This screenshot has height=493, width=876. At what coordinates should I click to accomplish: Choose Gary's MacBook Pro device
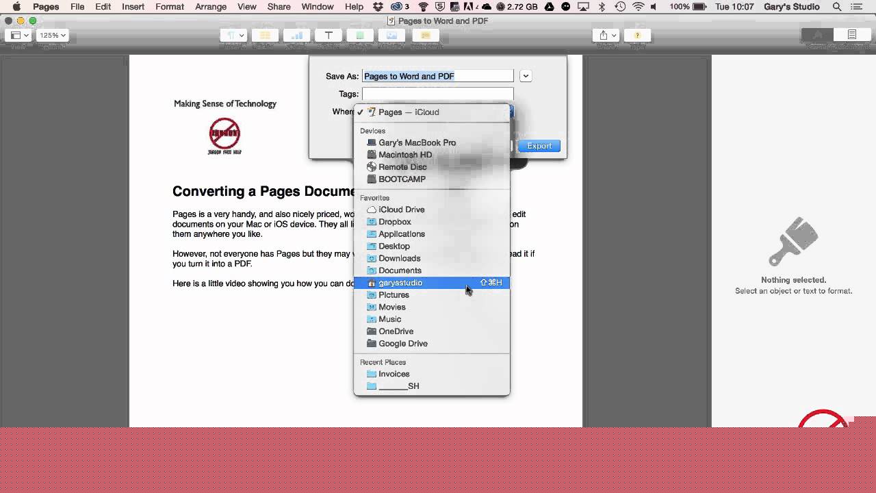coord(432,142)
